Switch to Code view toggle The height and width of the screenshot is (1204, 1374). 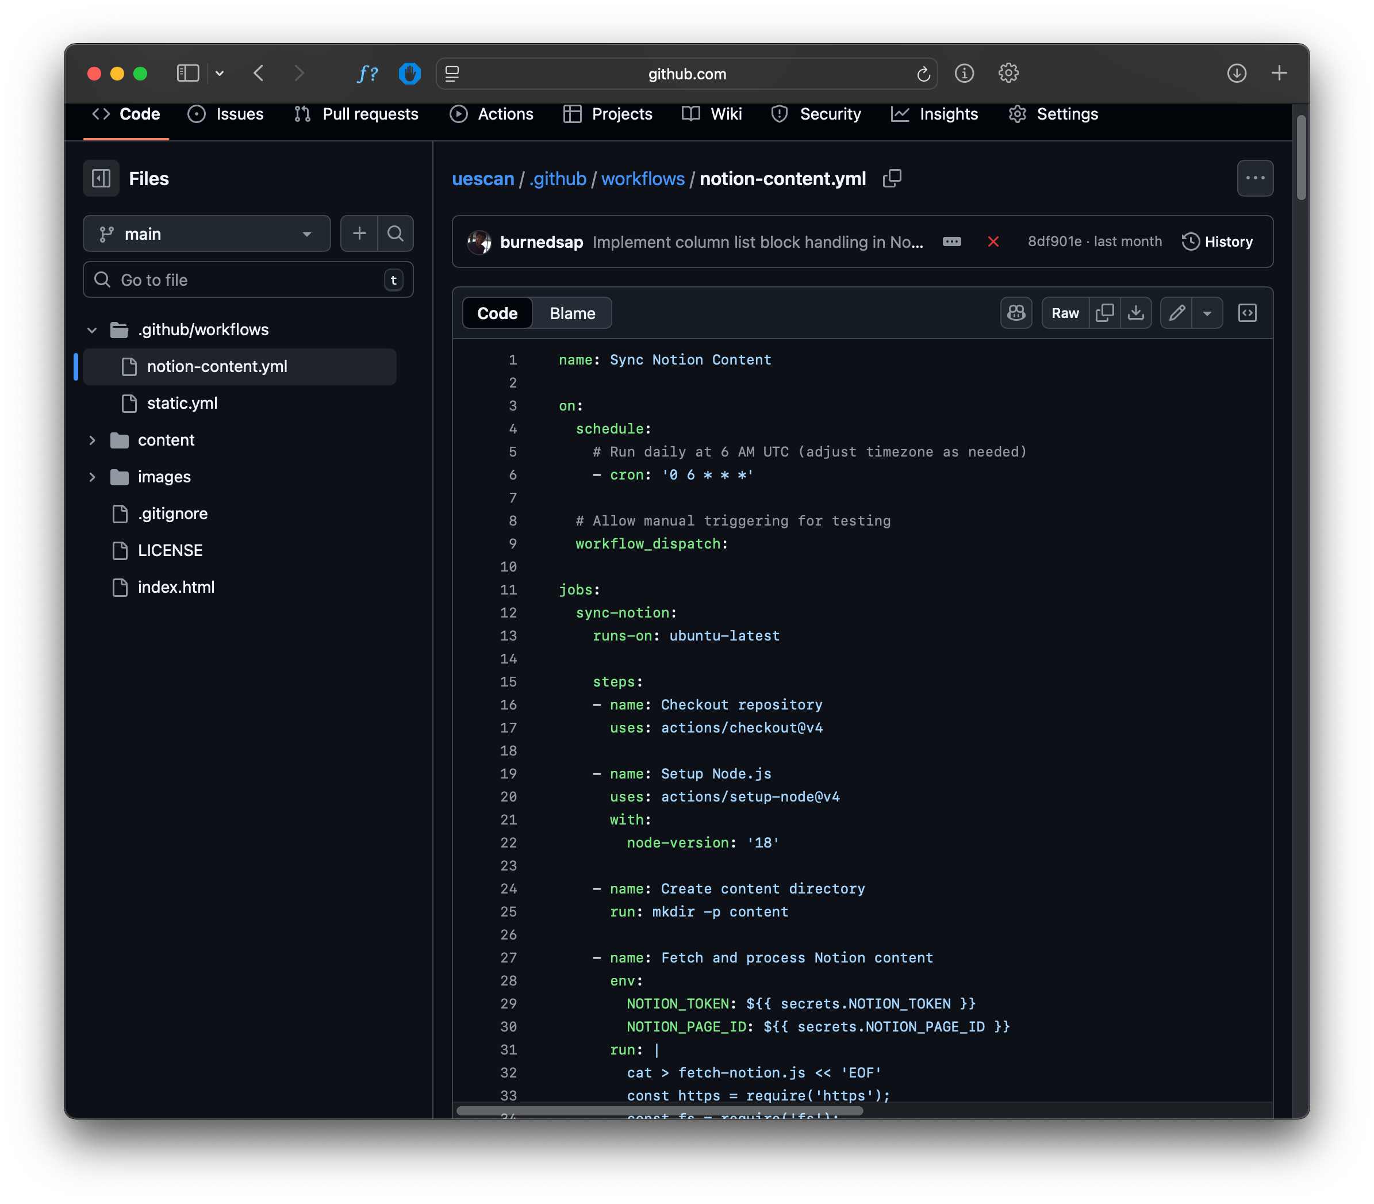pos(497,314)
